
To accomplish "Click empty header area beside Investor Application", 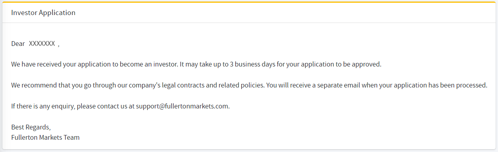I will [x=286, y=13].
